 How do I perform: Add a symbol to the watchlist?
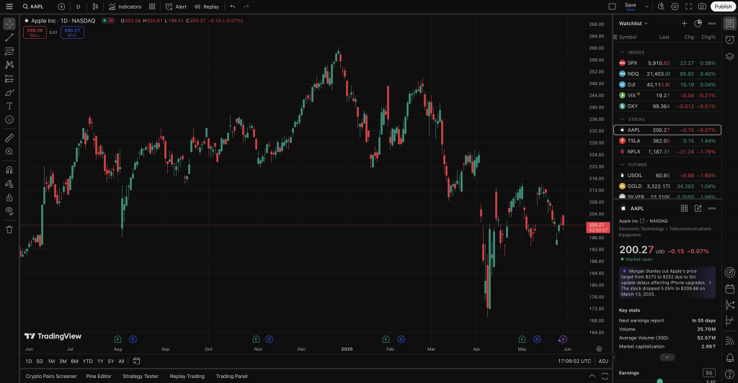tap(685, 24)
